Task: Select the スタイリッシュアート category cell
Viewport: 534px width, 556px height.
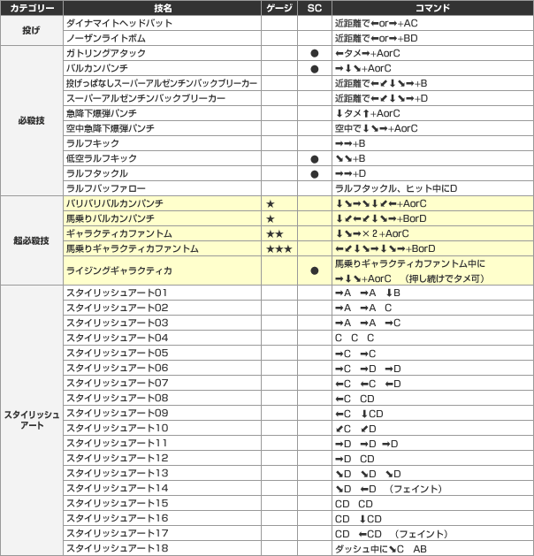Action: tap(32, 420)
